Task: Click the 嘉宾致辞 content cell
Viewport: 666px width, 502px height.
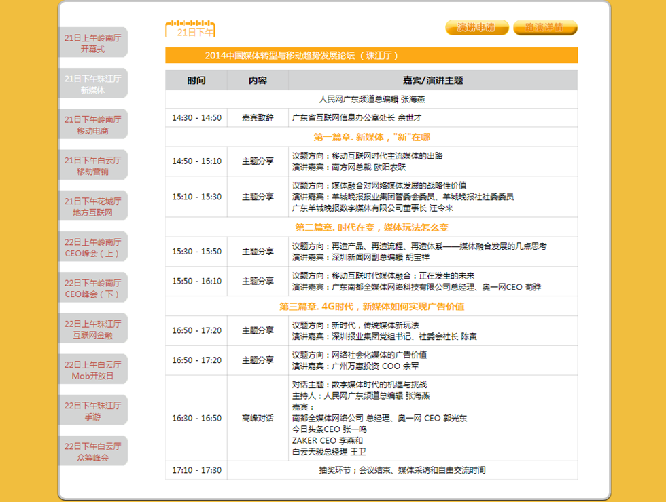Action: pos(258,118)
